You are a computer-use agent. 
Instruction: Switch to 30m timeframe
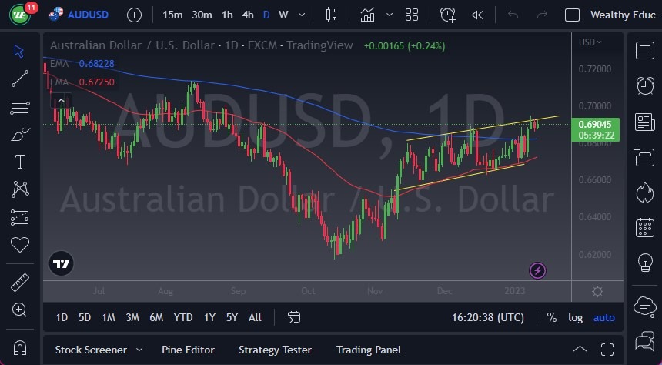coord(202,15)
